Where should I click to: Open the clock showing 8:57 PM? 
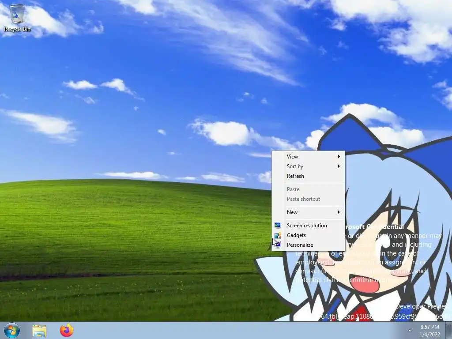pyautogui.click(x=429, y=327)
